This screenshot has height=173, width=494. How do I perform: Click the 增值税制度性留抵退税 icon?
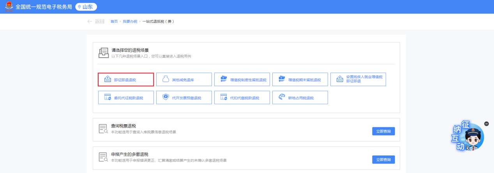tap(224, 79)
